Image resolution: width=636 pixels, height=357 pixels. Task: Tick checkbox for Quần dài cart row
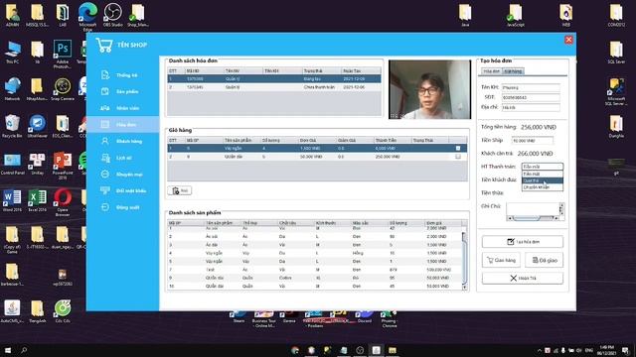tap(458, 157)
